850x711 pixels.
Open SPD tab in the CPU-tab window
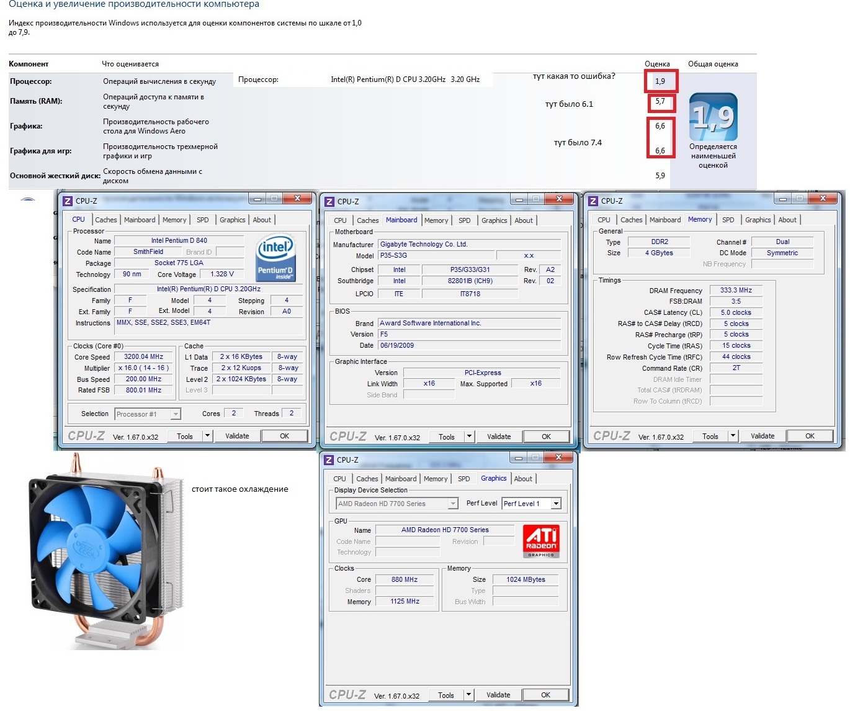[x=203, y=220]
